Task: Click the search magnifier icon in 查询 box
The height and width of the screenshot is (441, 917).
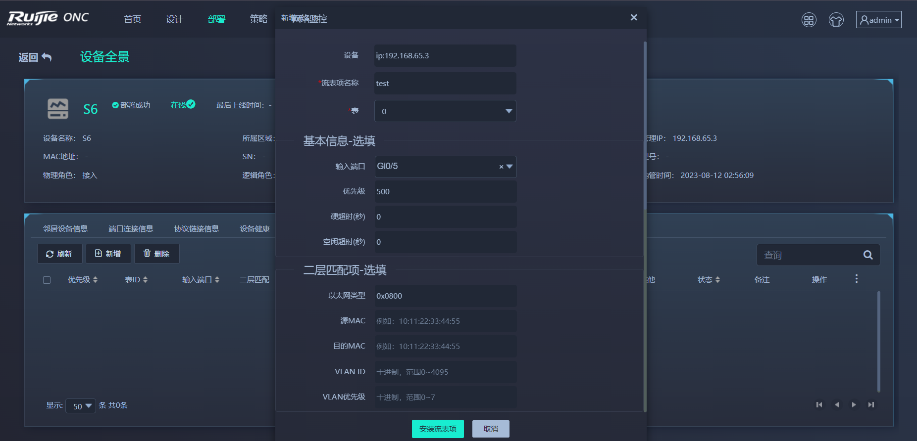Action: tap(868, 255)
